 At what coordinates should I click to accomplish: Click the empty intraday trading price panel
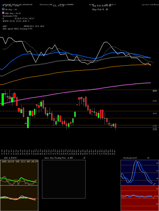point(64,179)
